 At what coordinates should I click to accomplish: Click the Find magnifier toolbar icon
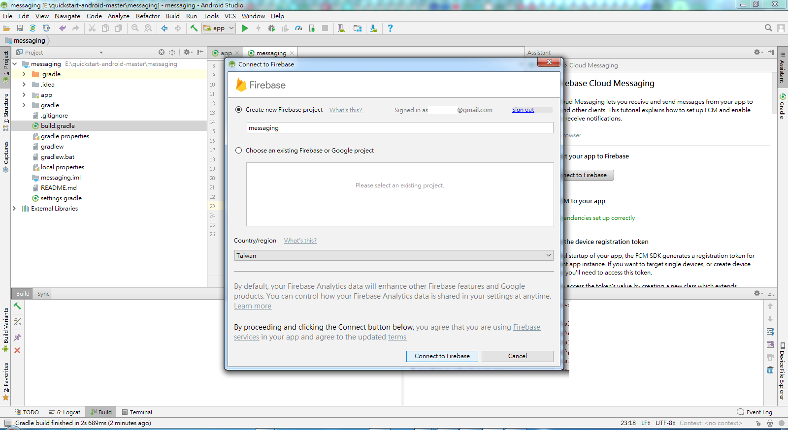coord(135,29)
